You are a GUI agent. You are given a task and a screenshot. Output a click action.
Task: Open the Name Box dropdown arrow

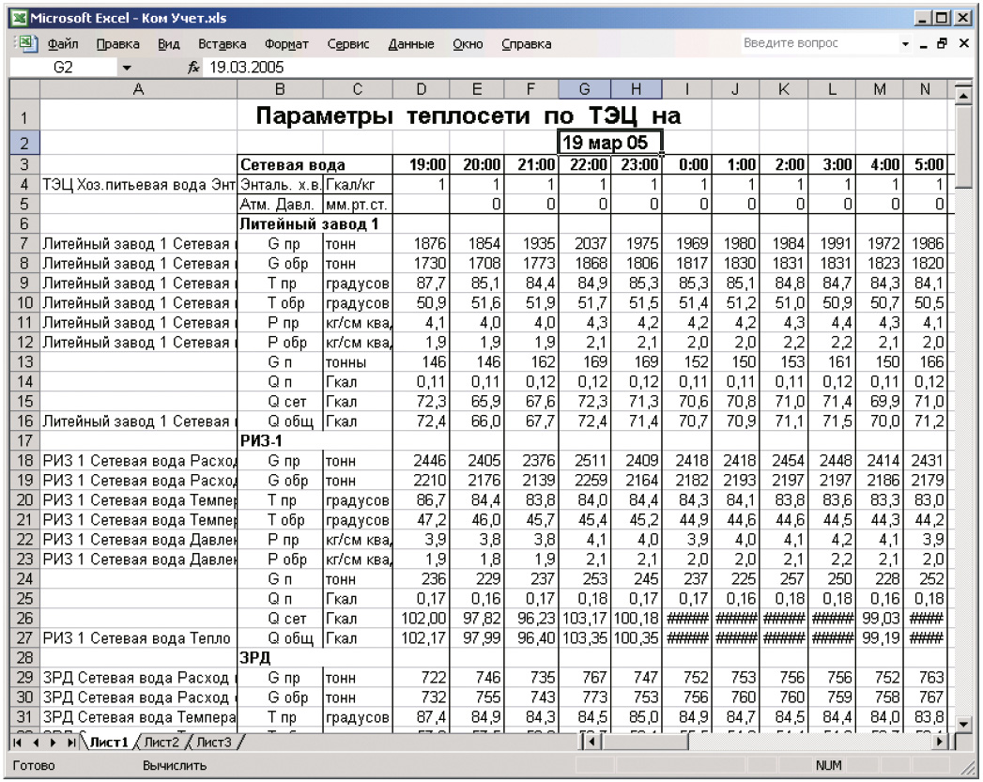click(x=127, y=68)
